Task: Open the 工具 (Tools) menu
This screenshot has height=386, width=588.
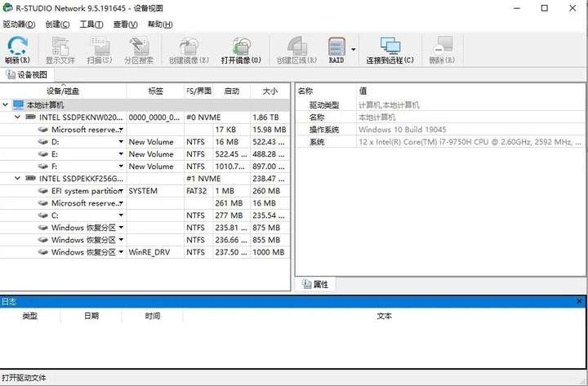Action: (91, 24)
